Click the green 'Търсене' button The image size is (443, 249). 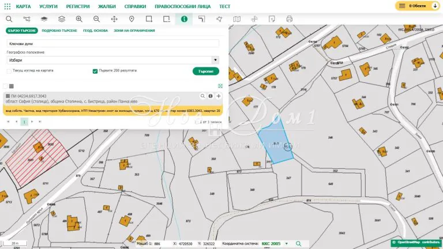[x=205, y=71]
